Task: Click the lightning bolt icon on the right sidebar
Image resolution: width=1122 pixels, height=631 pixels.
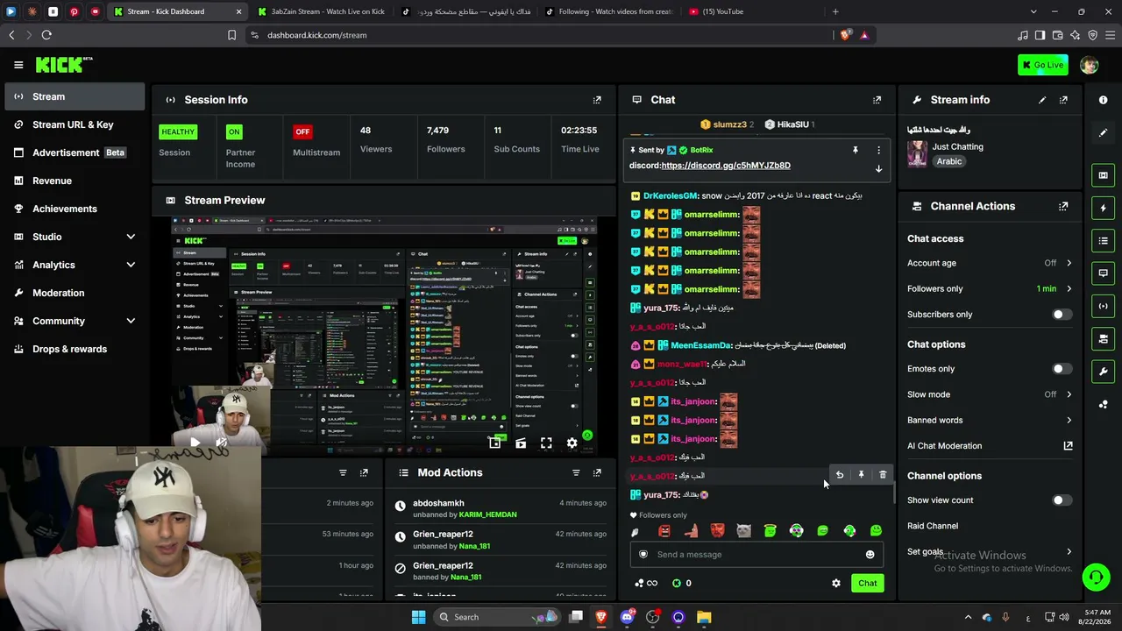Action: [1103, 209]
